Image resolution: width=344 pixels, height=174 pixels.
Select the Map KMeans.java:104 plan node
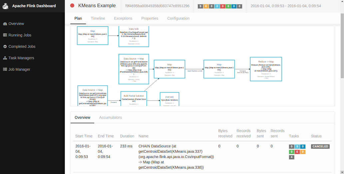(219, 69)
